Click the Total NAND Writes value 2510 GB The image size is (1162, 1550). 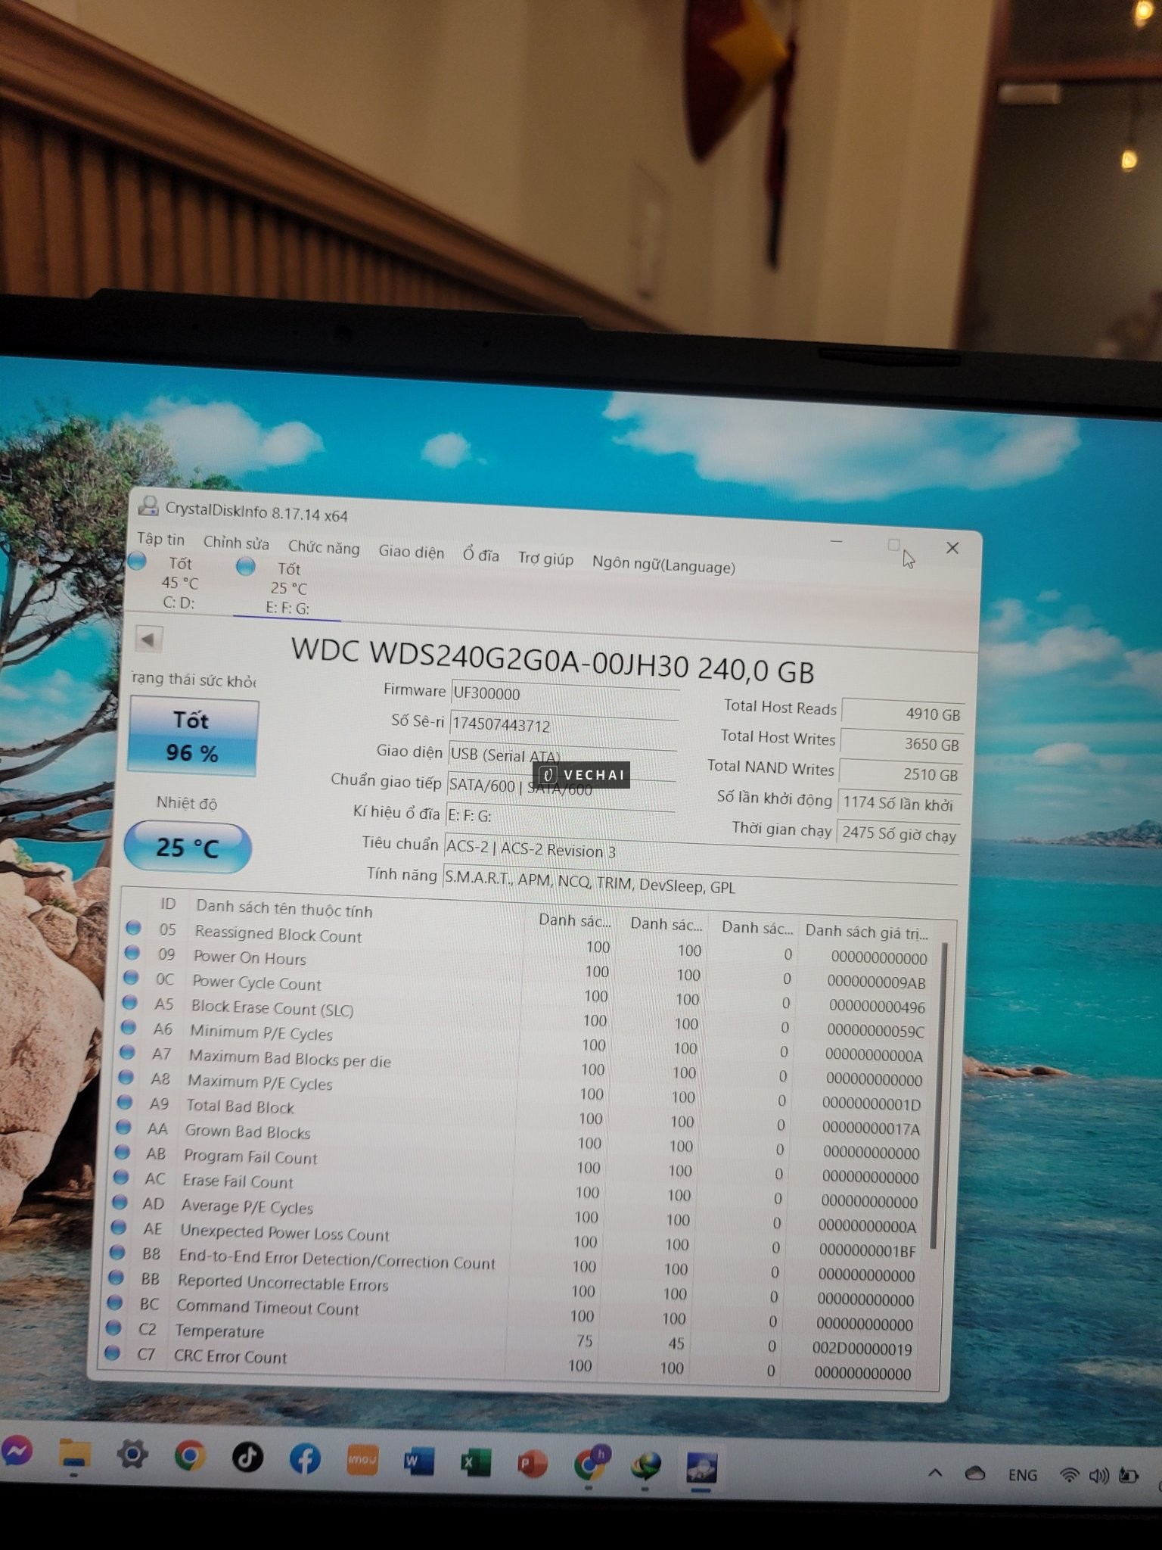click(x=900, y=773)
